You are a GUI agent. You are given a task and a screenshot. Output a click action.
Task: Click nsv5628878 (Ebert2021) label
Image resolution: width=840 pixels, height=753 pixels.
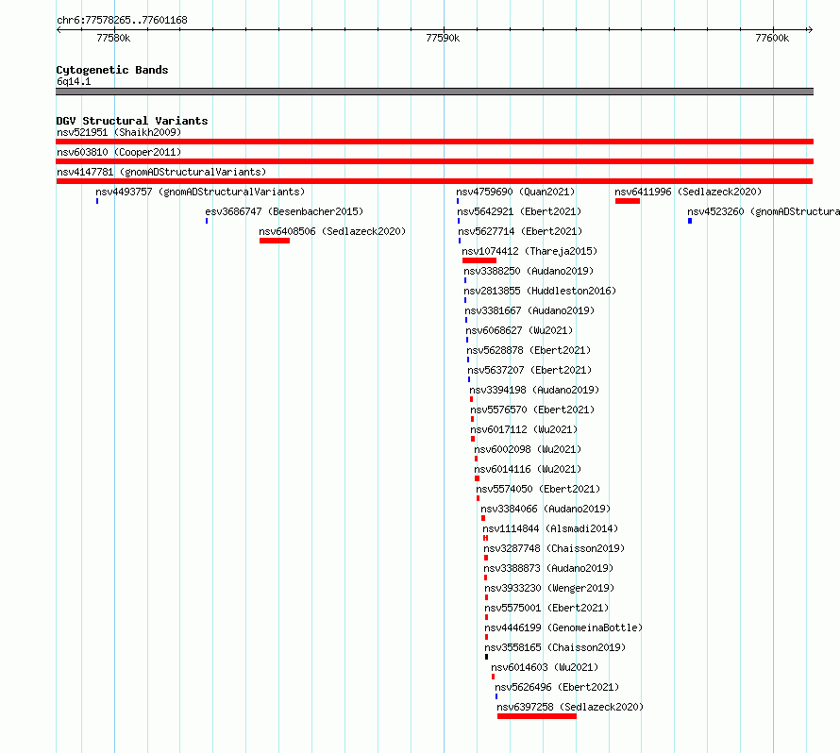coord(529,350)
